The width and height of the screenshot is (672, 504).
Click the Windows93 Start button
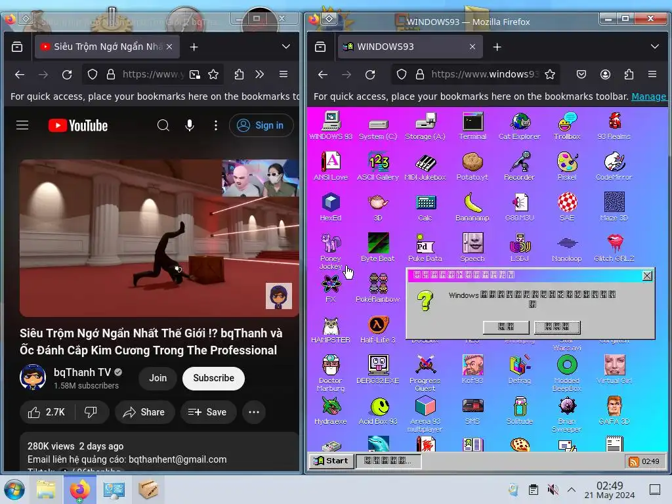tap(331, 461)
